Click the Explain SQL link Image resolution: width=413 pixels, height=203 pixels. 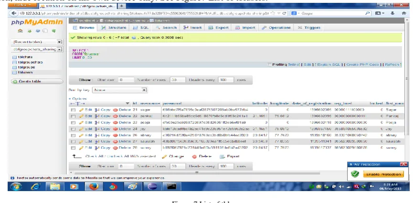[328, 64]
